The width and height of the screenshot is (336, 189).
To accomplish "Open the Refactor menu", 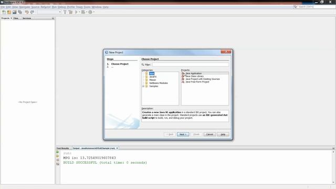I will click(46, 7).
